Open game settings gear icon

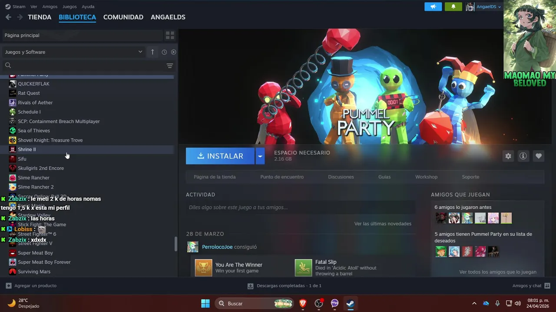click(x=508, y=156)
